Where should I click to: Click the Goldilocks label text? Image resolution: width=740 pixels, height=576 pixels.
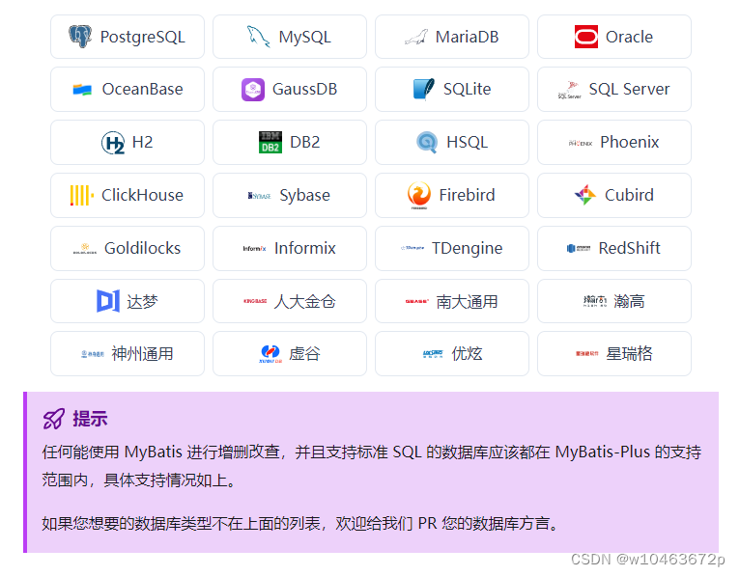[143, 248]
